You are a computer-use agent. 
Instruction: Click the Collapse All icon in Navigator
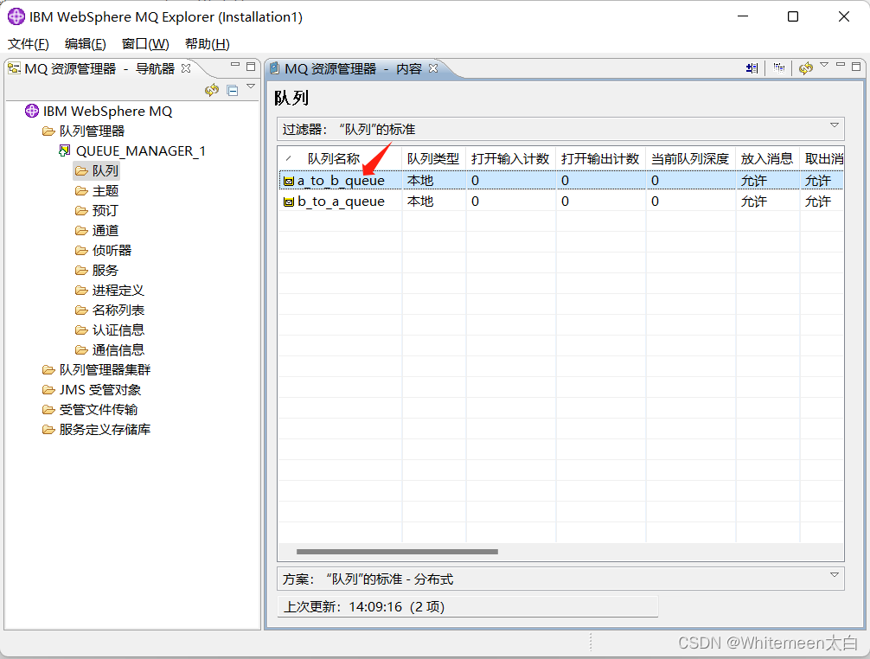click(x=233, y=91)
